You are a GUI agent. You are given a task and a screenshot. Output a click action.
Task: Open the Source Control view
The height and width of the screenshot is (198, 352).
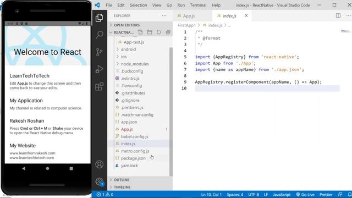coord(99,52)
